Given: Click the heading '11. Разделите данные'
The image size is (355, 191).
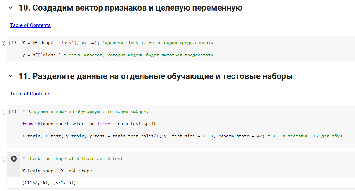Looking at the screenshot, I should (155, 76).
